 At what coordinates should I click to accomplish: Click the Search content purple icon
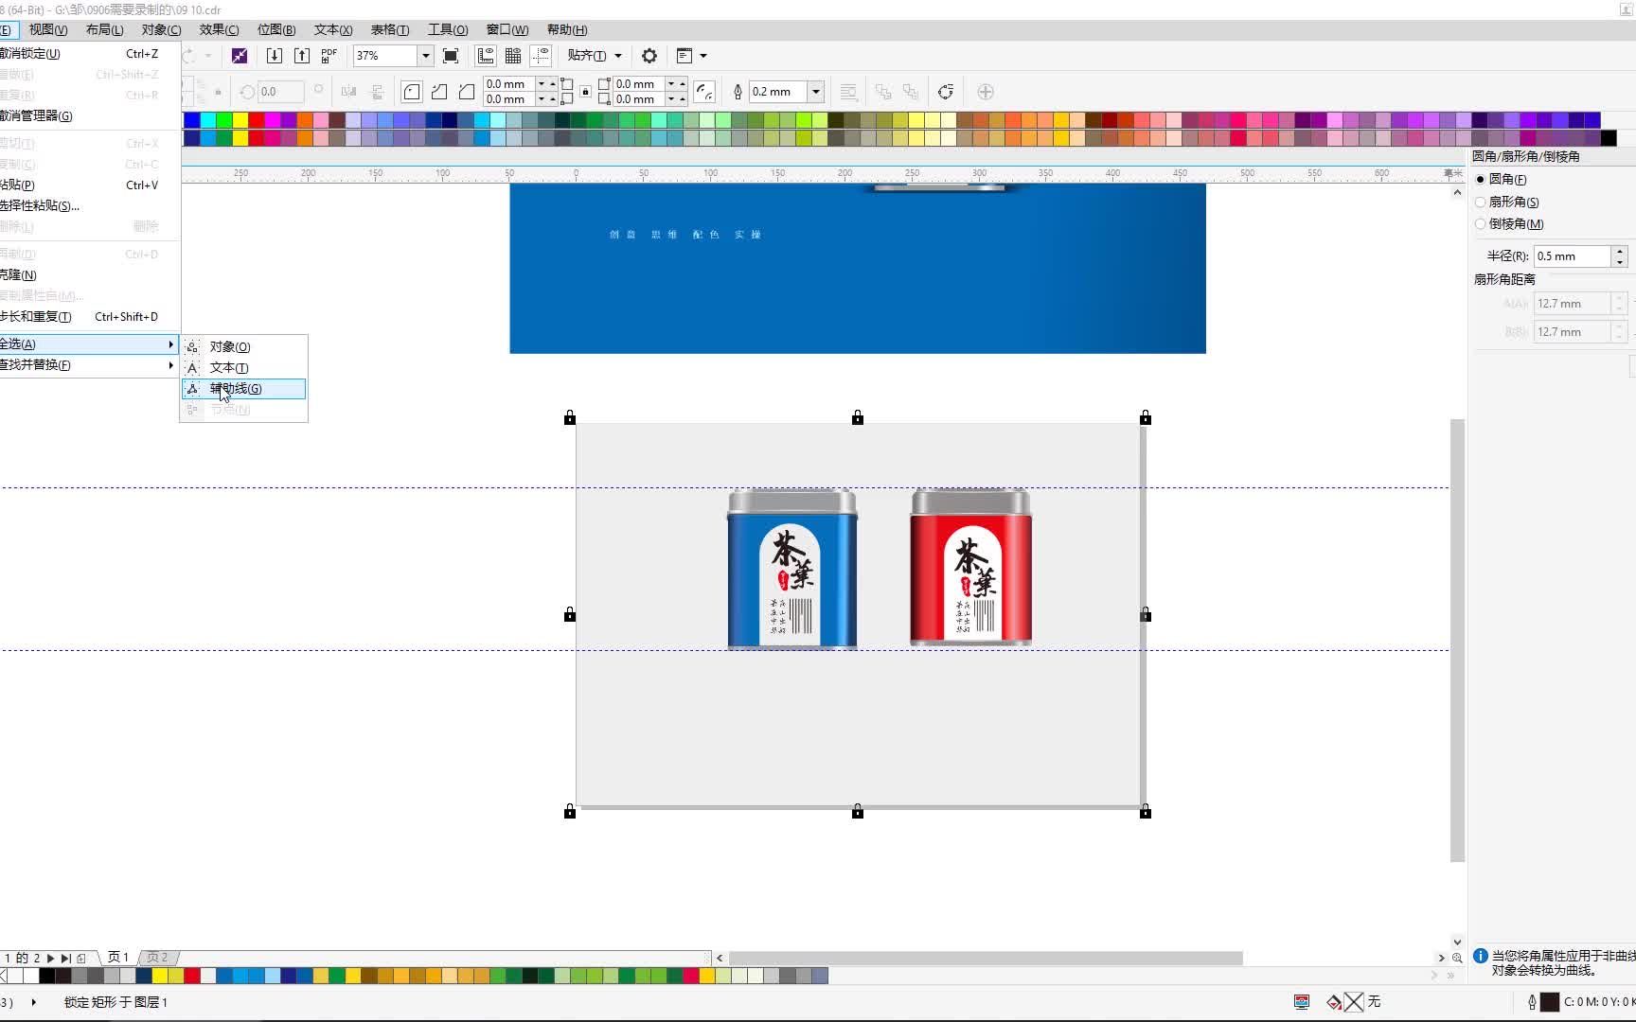pyautogui.click(x=240, y=56)
